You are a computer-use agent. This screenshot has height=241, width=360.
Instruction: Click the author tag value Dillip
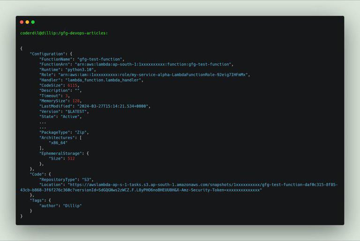tap(72, 206)
